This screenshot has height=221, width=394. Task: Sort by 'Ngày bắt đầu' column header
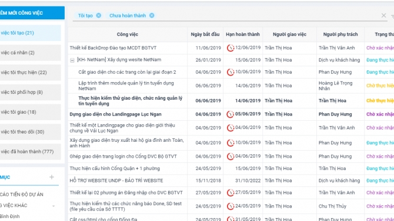[205, 35]
